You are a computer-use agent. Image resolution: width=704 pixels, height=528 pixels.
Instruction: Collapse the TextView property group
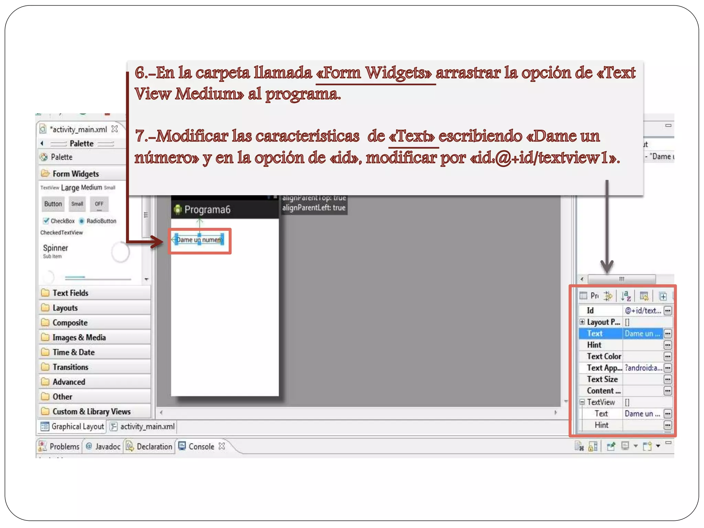click(x=582, y=402)
